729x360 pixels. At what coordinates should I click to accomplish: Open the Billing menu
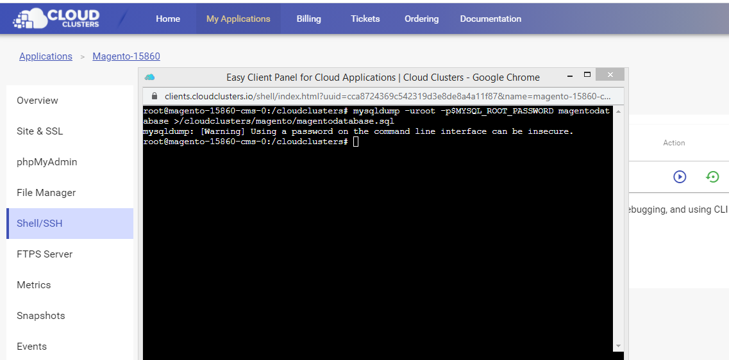(x=308, y=19)
